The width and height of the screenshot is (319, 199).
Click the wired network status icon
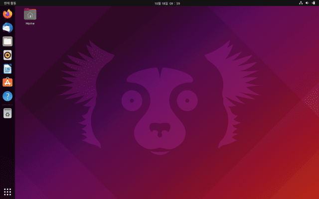[301, 3]
